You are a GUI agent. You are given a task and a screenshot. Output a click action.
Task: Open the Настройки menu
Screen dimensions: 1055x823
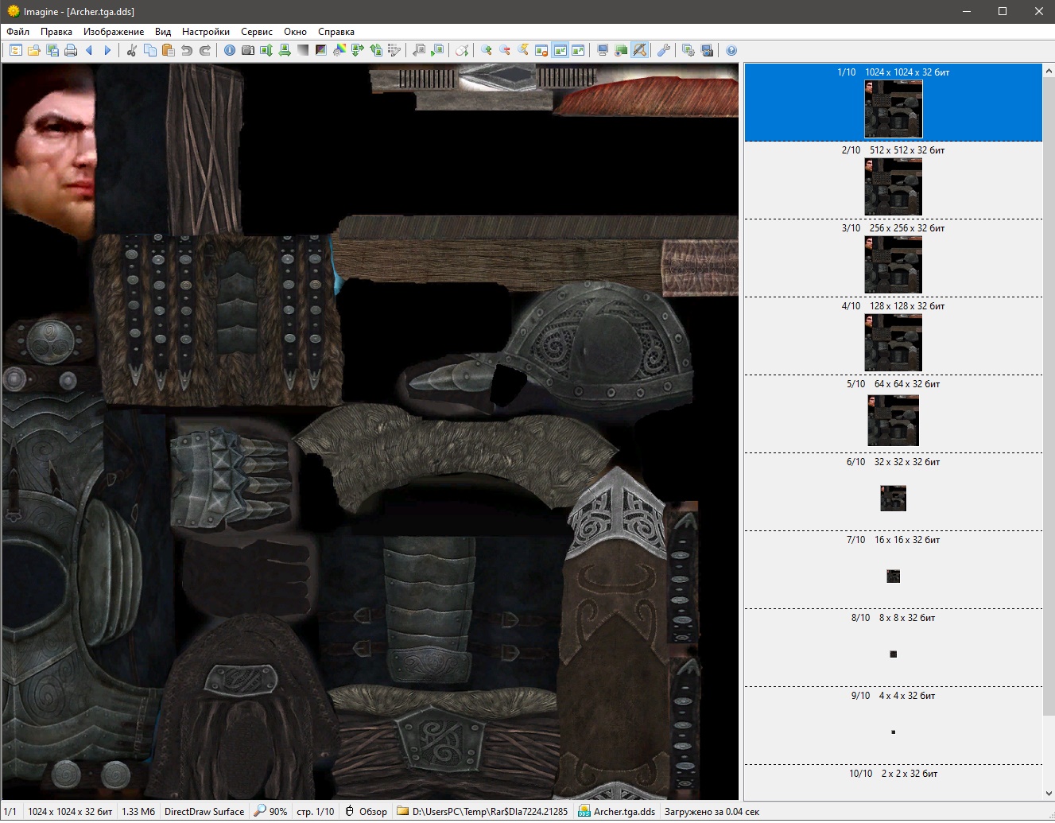[x=206, y=32]
